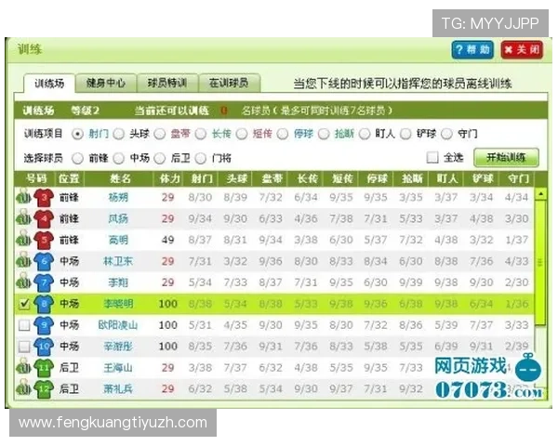Click player name 欧阳凌山
This screenshot has width=558, height=446.
click(118, 325)
